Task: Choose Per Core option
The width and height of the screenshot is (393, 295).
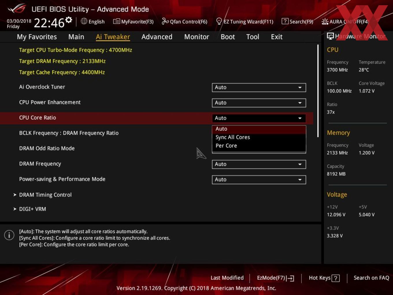Action: click(x=259, y=146)
